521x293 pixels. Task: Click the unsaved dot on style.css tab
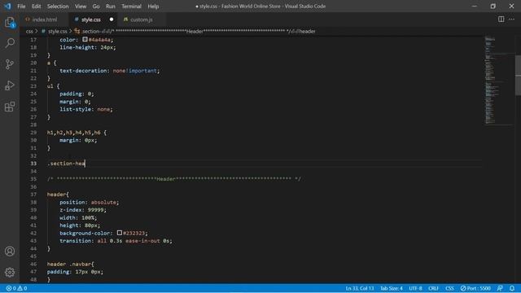(x=112, y=20)
